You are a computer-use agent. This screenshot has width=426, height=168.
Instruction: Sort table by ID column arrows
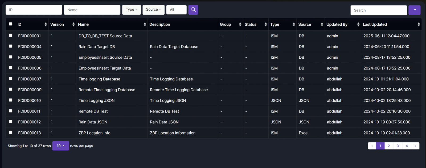[46, 24]
